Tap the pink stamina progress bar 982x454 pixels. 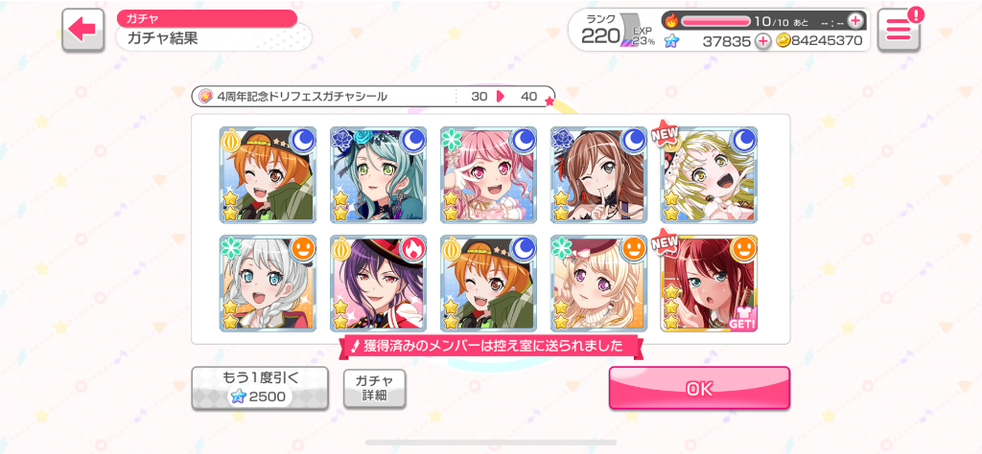coord(715,21)
